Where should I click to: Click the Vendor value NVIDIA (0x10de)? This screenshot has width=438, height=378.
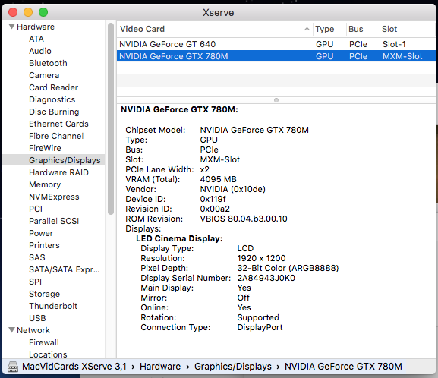coord(233,189)
